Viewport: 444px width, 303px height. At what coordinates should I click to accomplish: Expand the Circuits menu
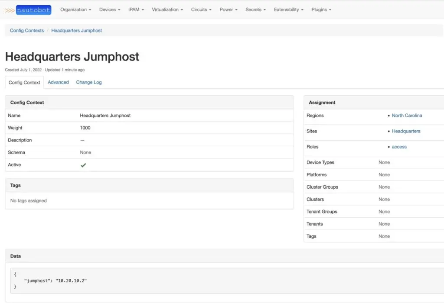coord(201,10)
